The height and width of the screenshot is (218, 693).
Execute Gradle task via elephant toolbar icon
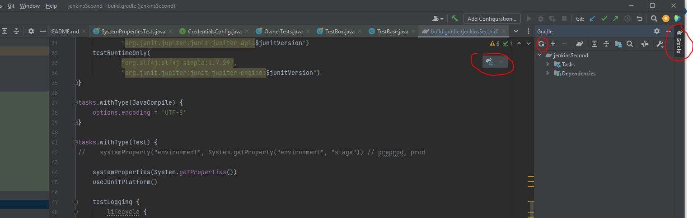coord(580,44)
